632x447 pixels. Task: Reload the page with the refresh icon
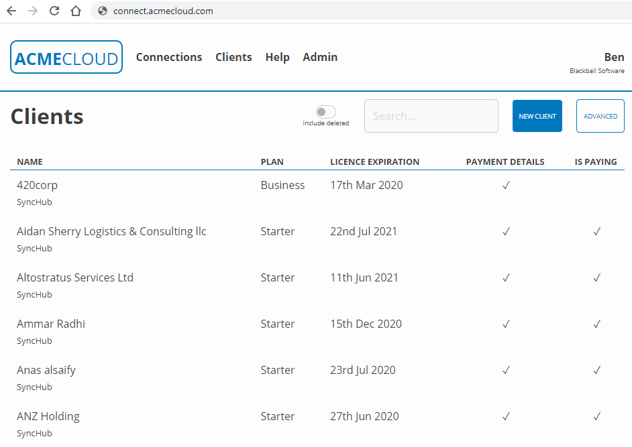click(54, 11)
